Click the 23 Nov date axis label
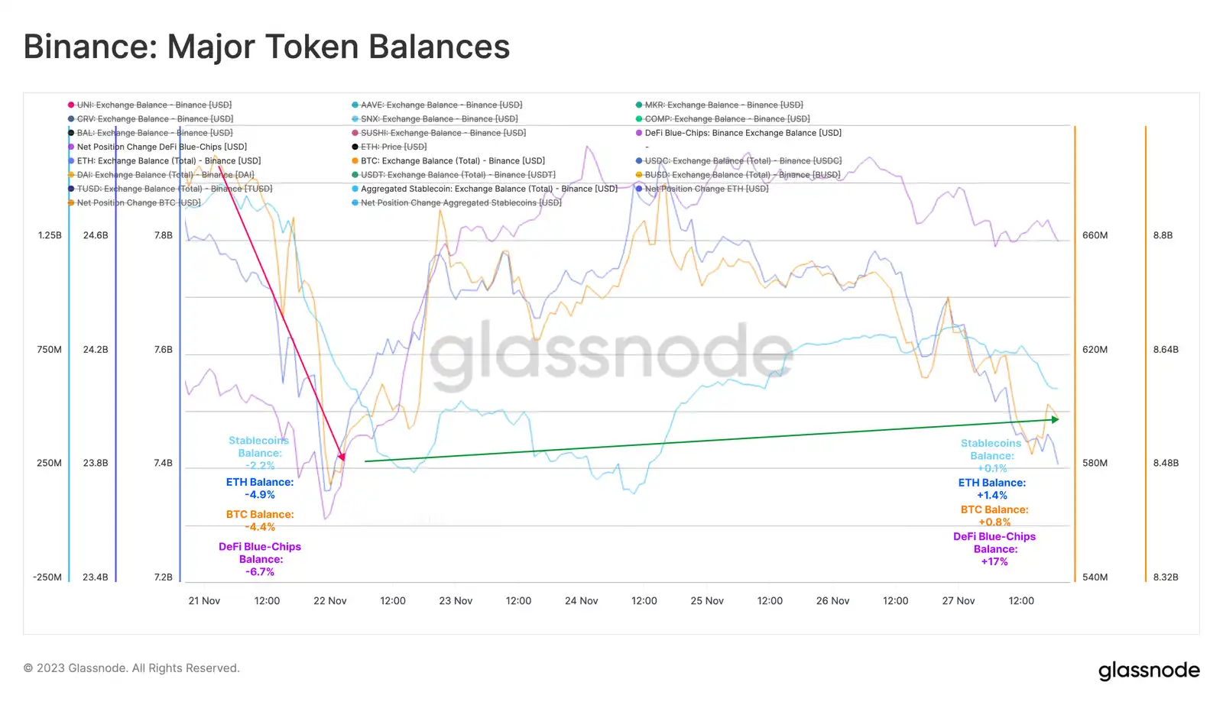 (x=456, y=601)
